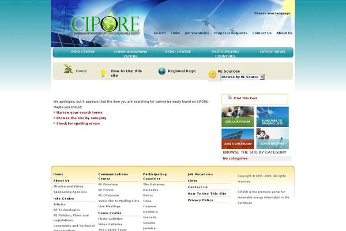Open the Join a Chatroom tile
Image resolution: width=346 pixels, height=231 pixels.
tap(238, 139)
